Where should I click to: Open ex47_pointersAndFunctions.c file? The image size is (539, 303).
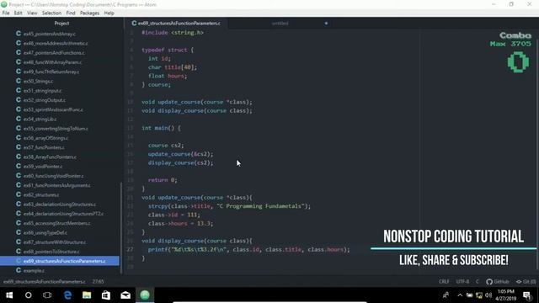(54, 53)
